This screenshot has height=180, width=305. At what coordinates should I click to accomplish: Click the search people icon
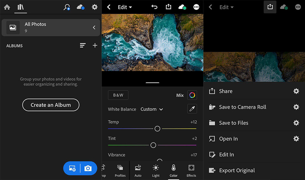(x=67, y=7)
